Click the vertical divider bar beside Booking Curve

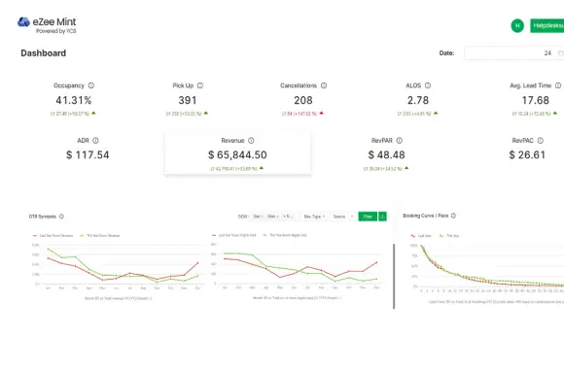(394, 277)
